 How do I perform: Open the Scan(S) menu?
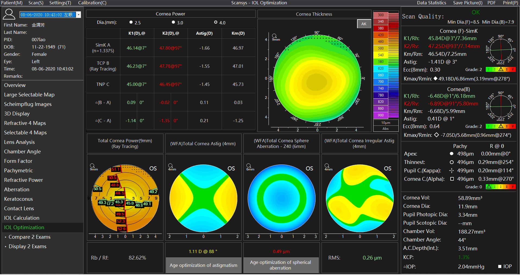[36, 3]
